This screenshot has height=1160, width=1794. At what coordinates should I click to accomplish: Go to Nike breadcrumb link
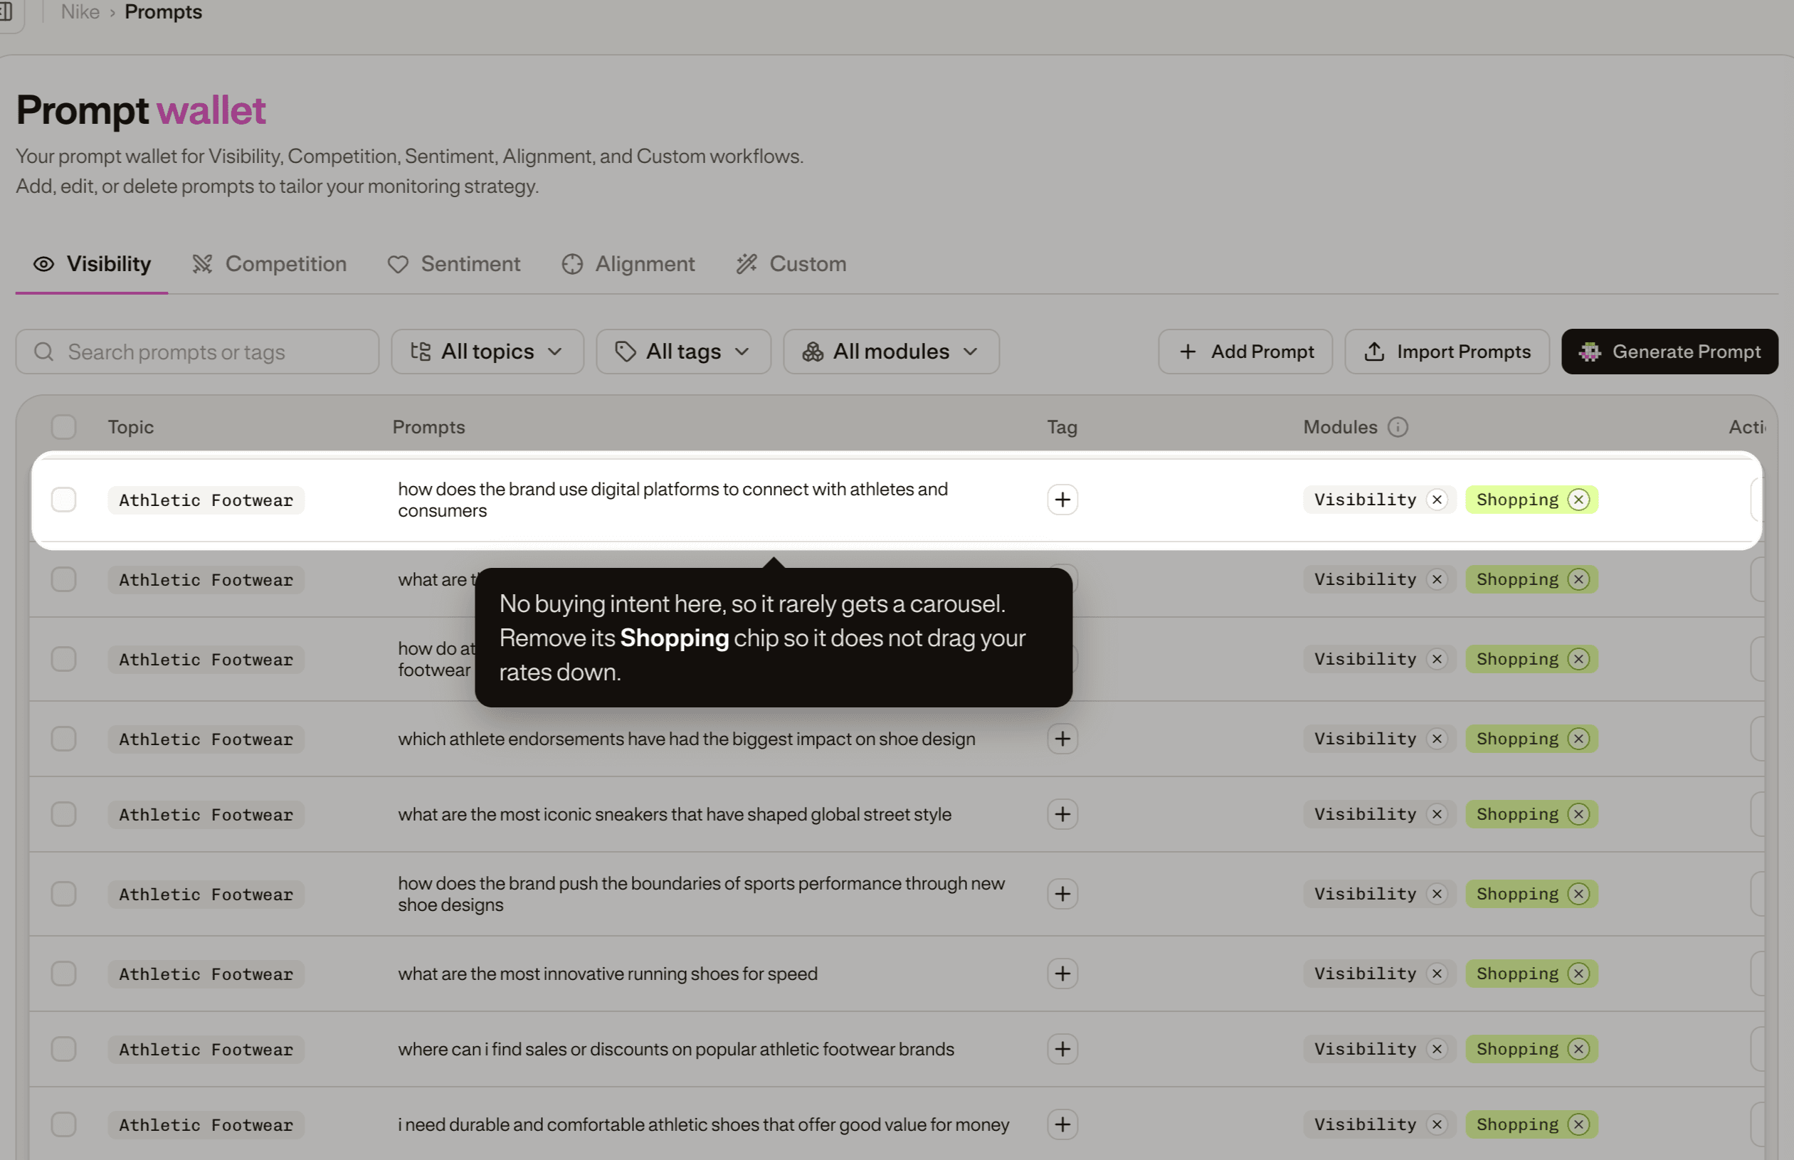pyautogui.click(x=80, y=12)
